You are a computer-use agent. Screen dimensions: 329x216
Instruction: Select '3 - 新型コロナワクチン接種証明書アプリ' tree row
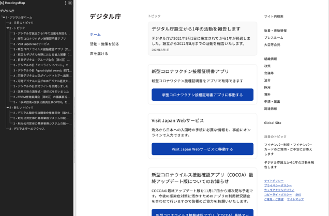tap(40, 39)
